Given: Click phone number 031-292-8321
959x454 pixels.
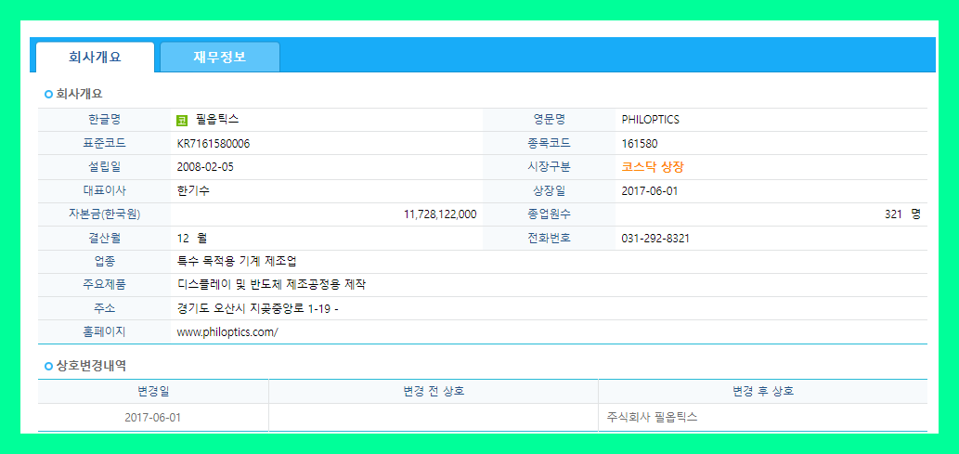Looking at the screenshot, I should point(655,239).
